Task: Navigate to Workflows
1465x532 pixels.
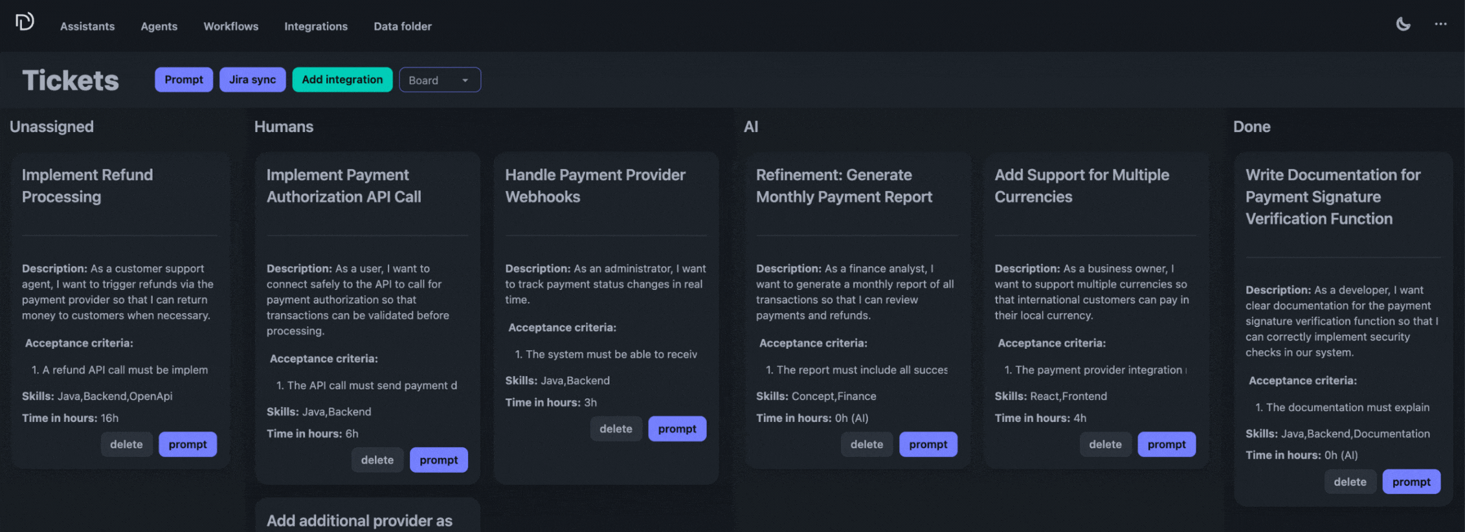Action: point(230,27)
